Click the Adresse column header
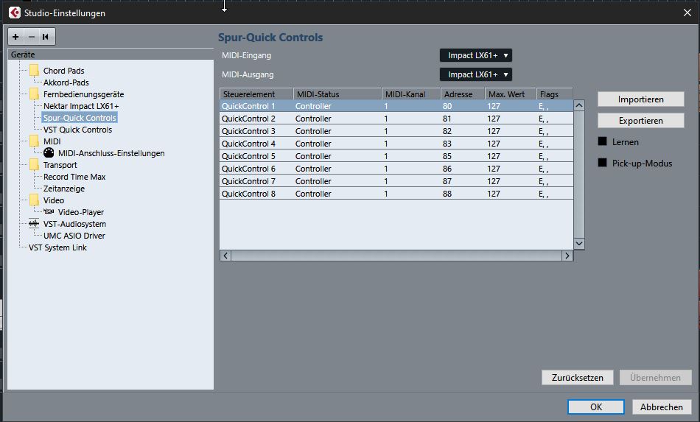 (x=462, y=94)
